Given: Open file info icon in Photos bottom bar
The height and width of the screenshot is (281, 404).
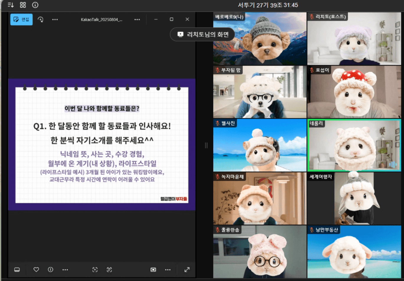Looking at the screenshot, I should pos(50,270).
